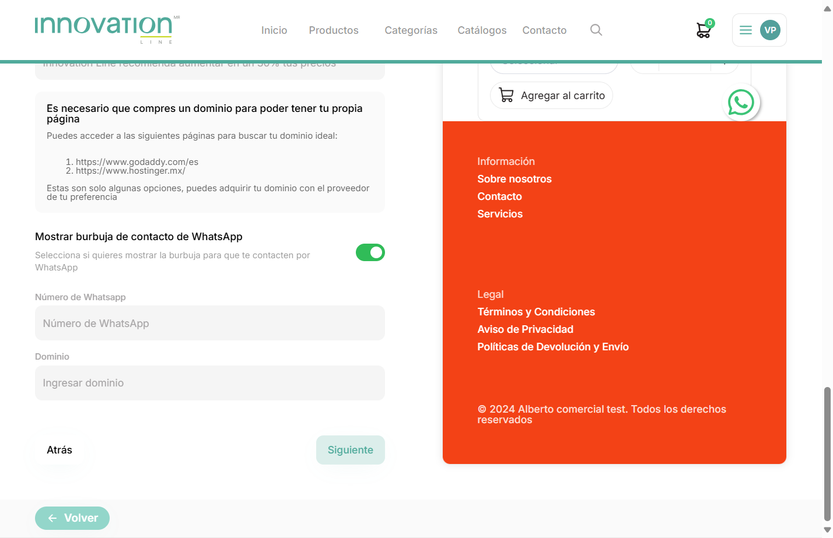Focus the Ingresar dominio field
Viewport: 833px width, 538px height.
pyautogui.click(x=210, y=383)
